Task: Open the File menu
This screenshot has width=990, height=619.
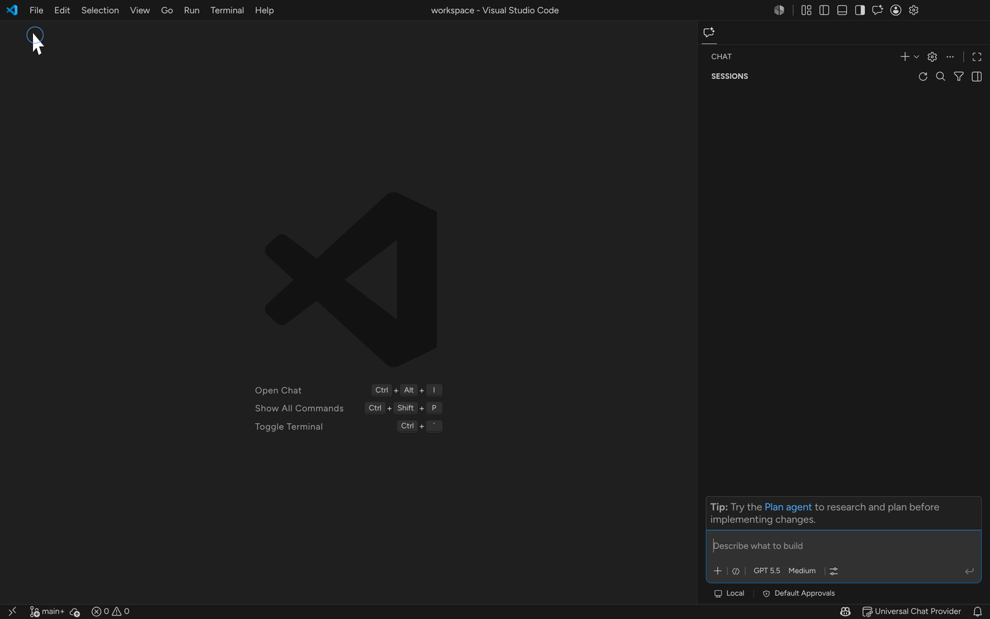Action: click(36, 10)
